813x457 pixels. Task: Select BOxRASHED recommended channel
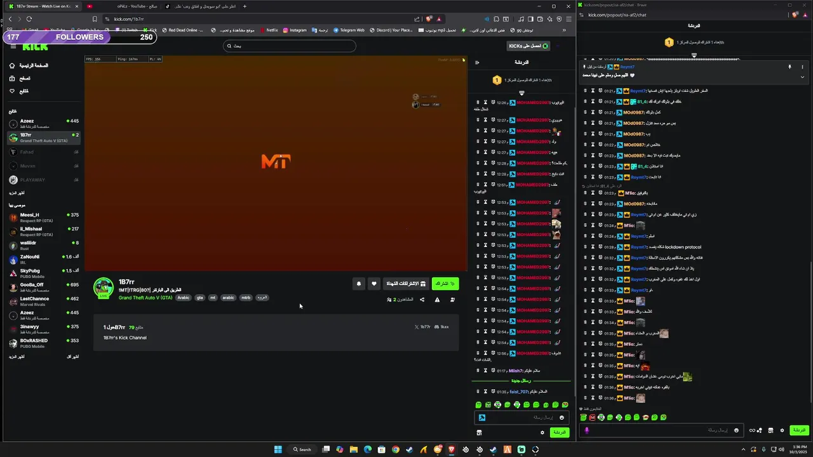44,343
